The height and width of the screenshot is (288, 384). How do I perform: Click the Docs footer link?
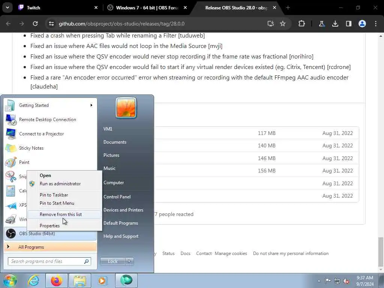pos(185,253)
